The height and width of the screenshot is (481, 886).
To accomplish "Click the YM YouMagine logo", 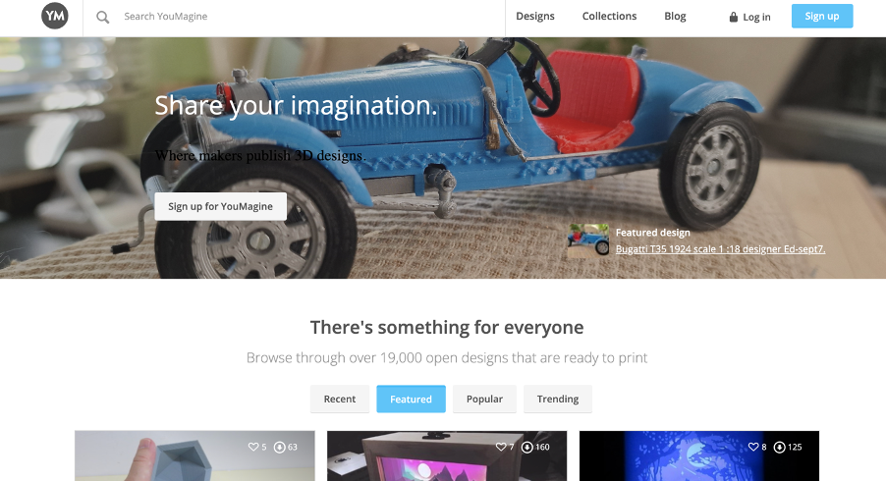I will point(55,16).
